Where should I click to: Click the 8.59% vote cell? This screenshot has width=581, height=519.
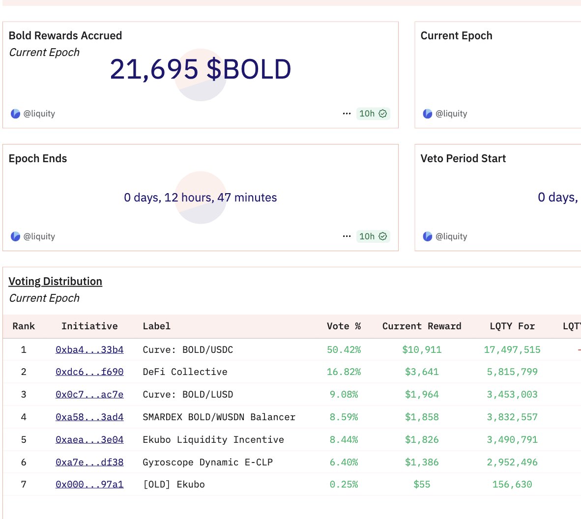tap(344, 417)
